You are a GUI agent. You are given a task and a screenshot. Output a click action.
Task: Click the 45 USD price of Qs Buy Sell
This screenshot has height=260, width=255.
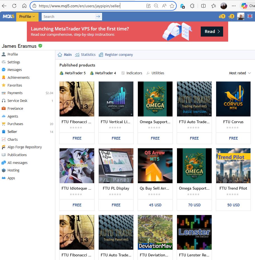[155, 205]
